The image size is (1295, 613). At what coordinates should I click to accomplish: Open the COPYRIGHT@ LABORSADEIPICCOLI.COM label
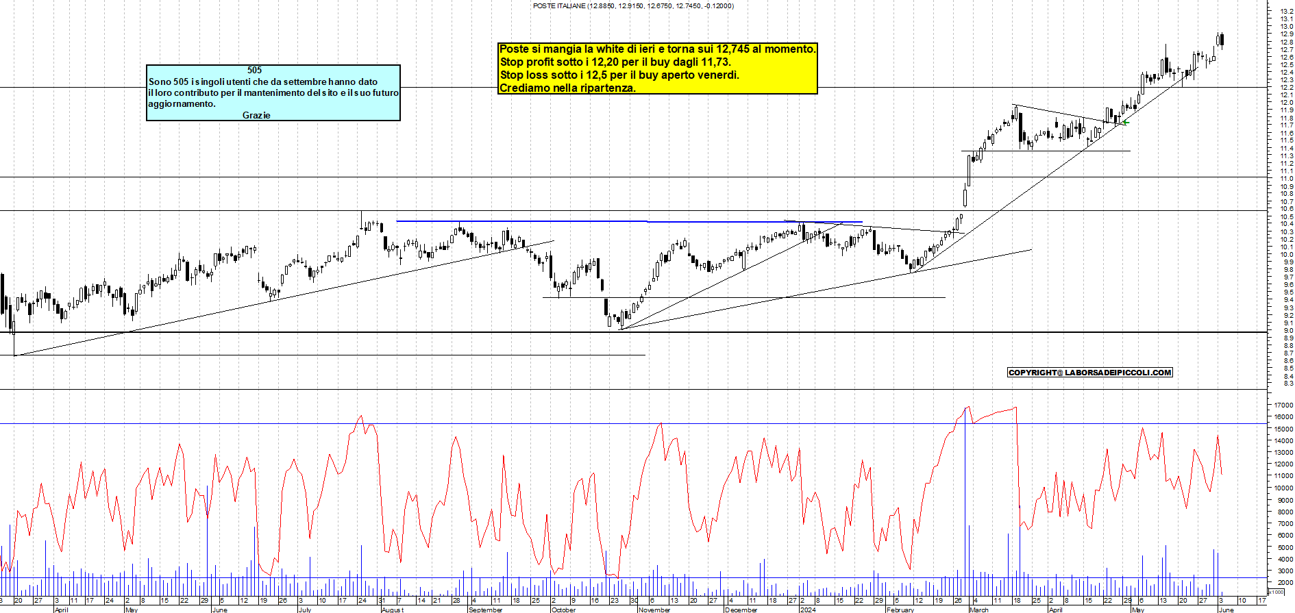click(1089, 373)
